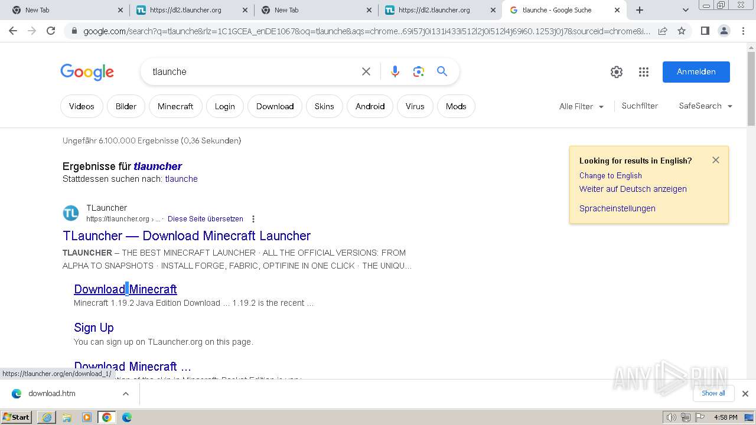Open Internet Explorer from taskbar
Screen dimensions: 756x425
47,417
